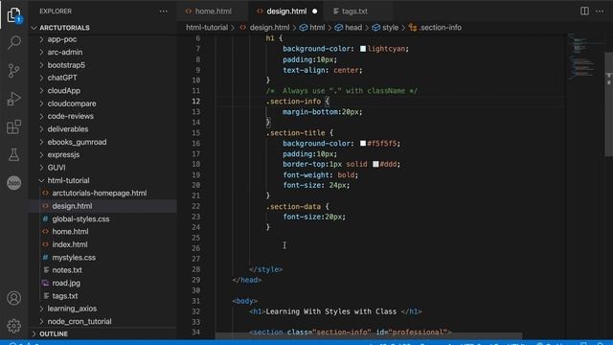Open #ddd color swatch
Image resolution: width=613 pixels, height=345 pixels.
tap(375, 164)
